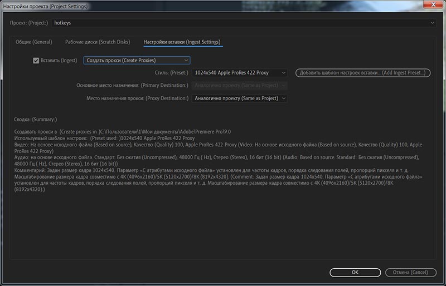Screen dimensions: 446x286
Task: Expand the Proxy Destination dropdown
Action: tap(240, 98)
